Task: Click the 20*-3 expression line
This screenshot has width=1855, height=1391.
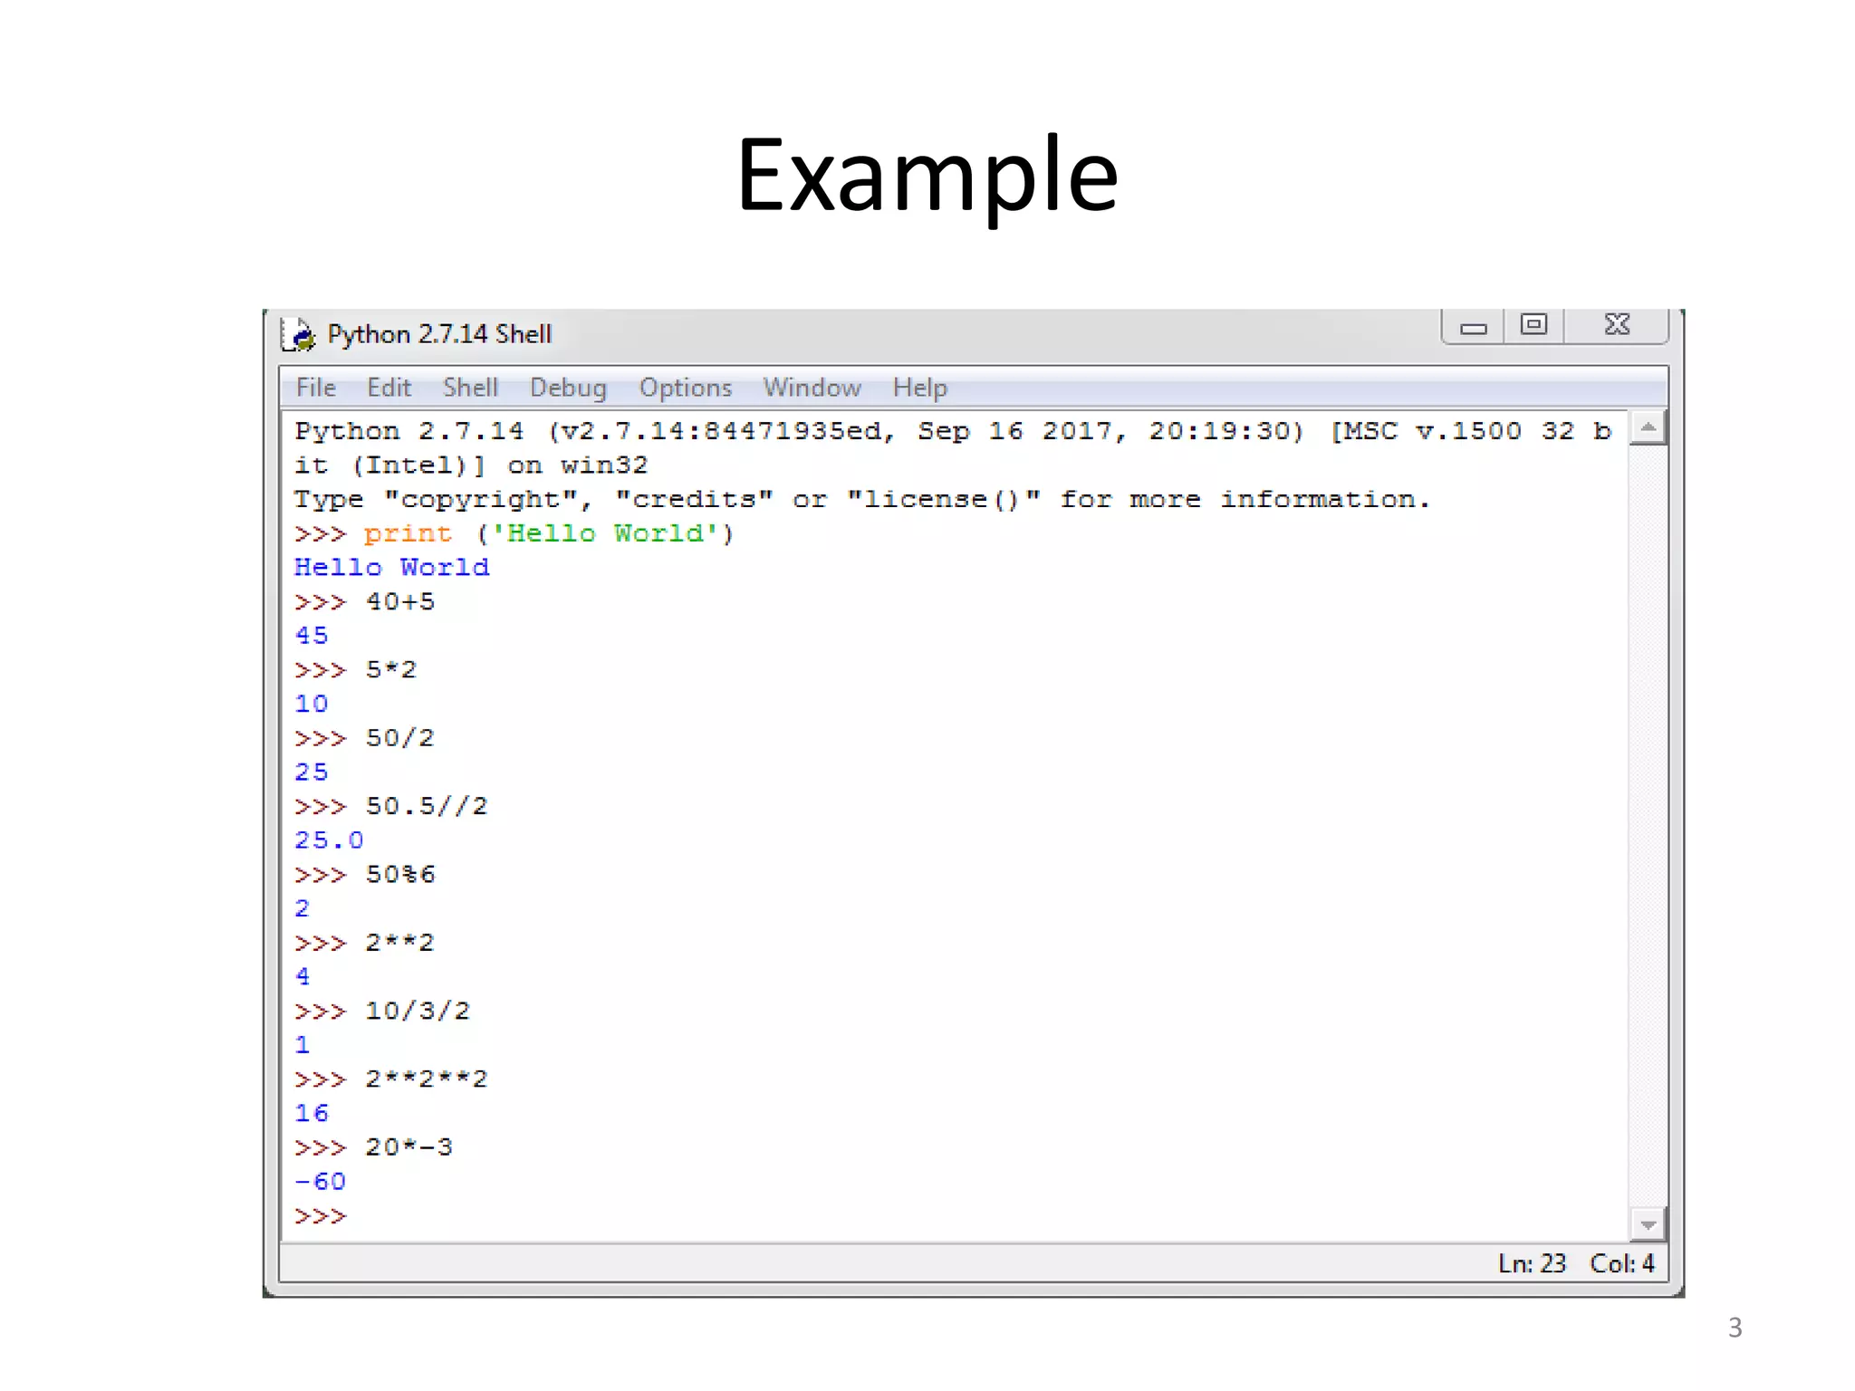Action: pos(373,1147)
